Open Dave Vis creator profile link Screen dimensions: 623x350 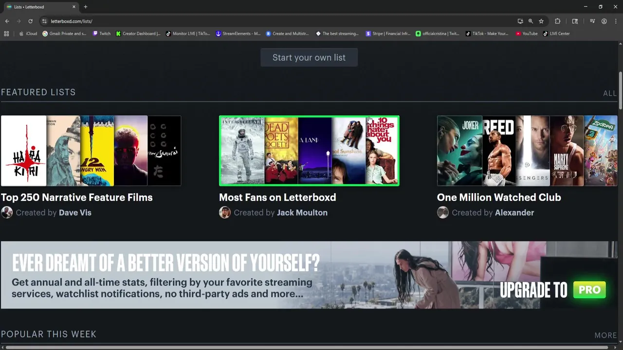pyautogui.click(x=75, y=212)
